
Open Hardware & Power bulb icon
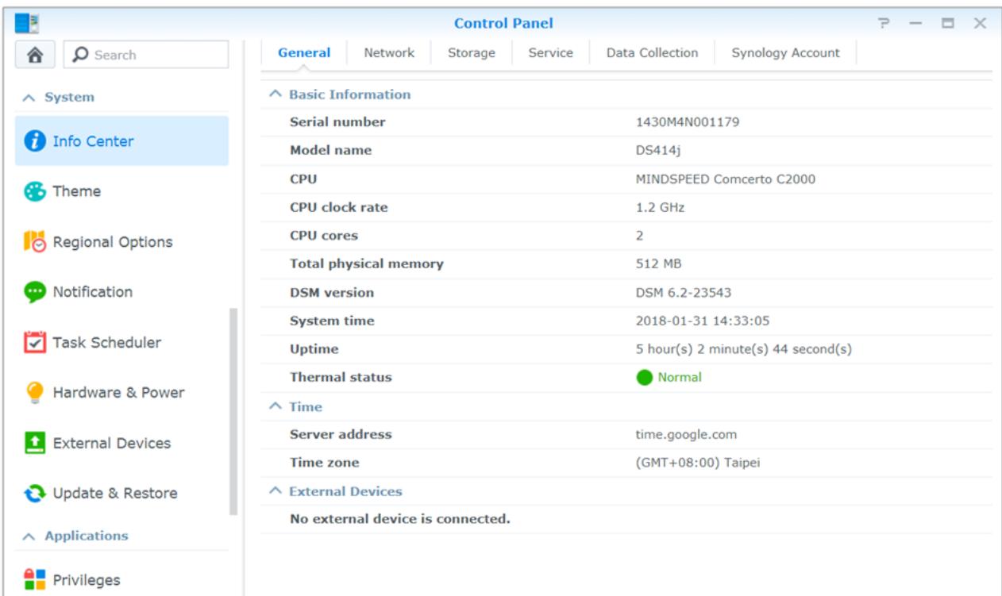(34, 393)
